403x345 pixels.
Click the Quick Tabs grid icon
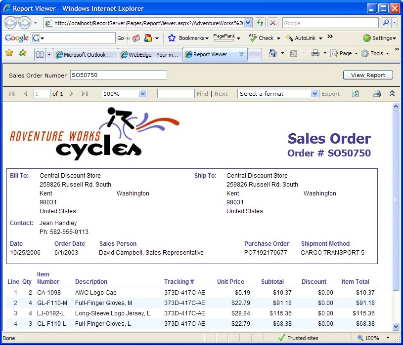coord(40,54)
